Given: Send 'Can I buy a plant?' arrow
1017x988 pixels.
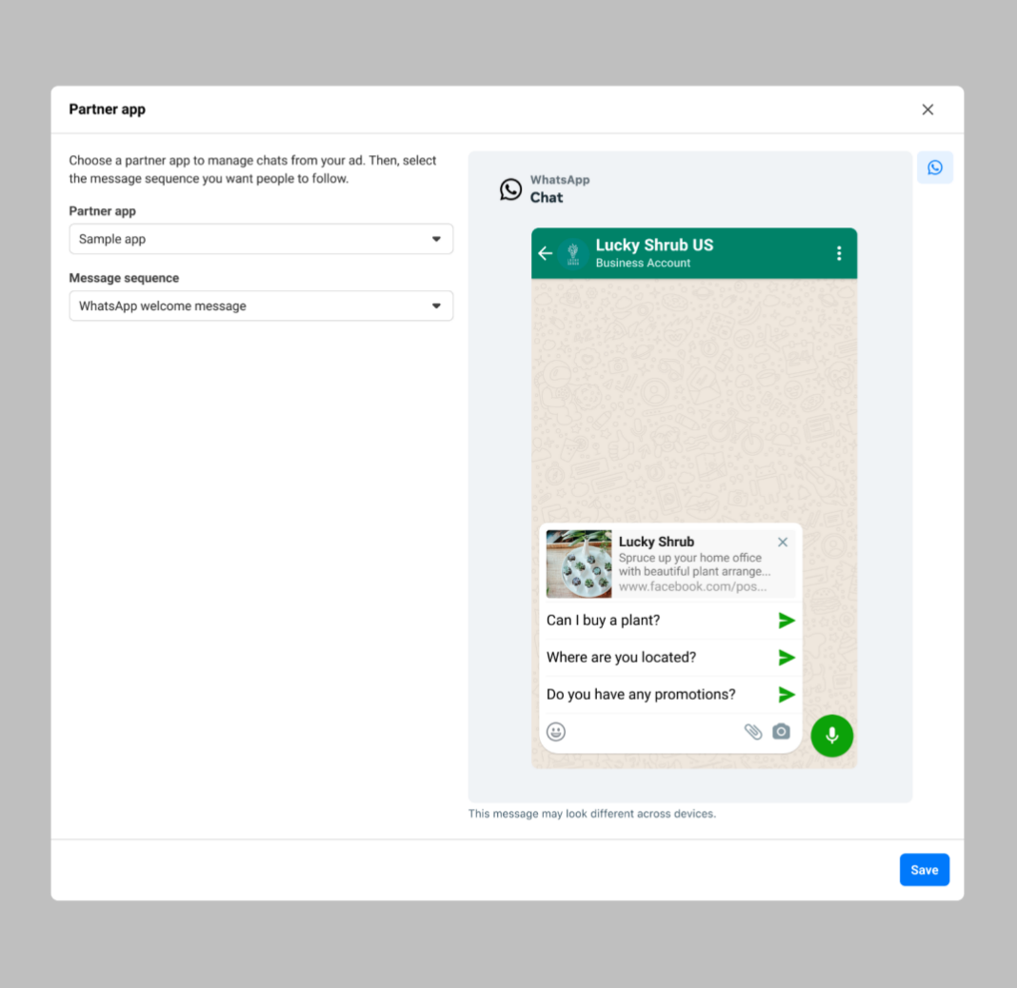Looking at the screenshot, I should tap(787, 621).
